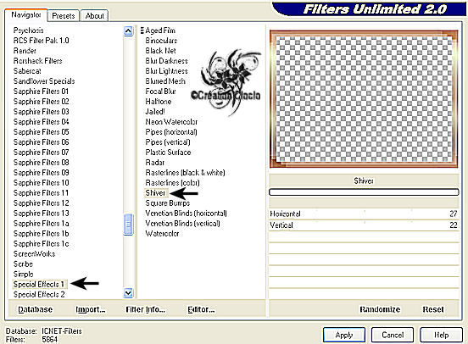The width and height of the screenshot is (468, 344).
Task: Select Sapphire Filters 1a category
Action: (x=42, y=224)
